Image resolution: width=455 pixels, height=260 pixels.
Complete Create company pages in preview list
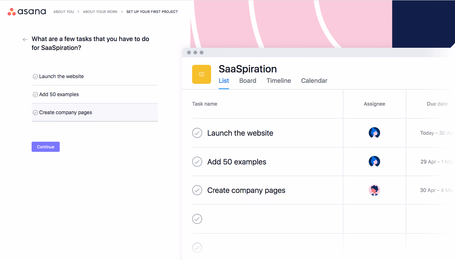click(x=197, y=190)
